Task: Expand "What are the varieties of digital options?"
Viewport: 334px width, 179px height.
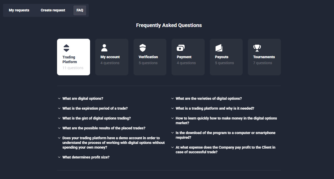Action: coord(209,98)
